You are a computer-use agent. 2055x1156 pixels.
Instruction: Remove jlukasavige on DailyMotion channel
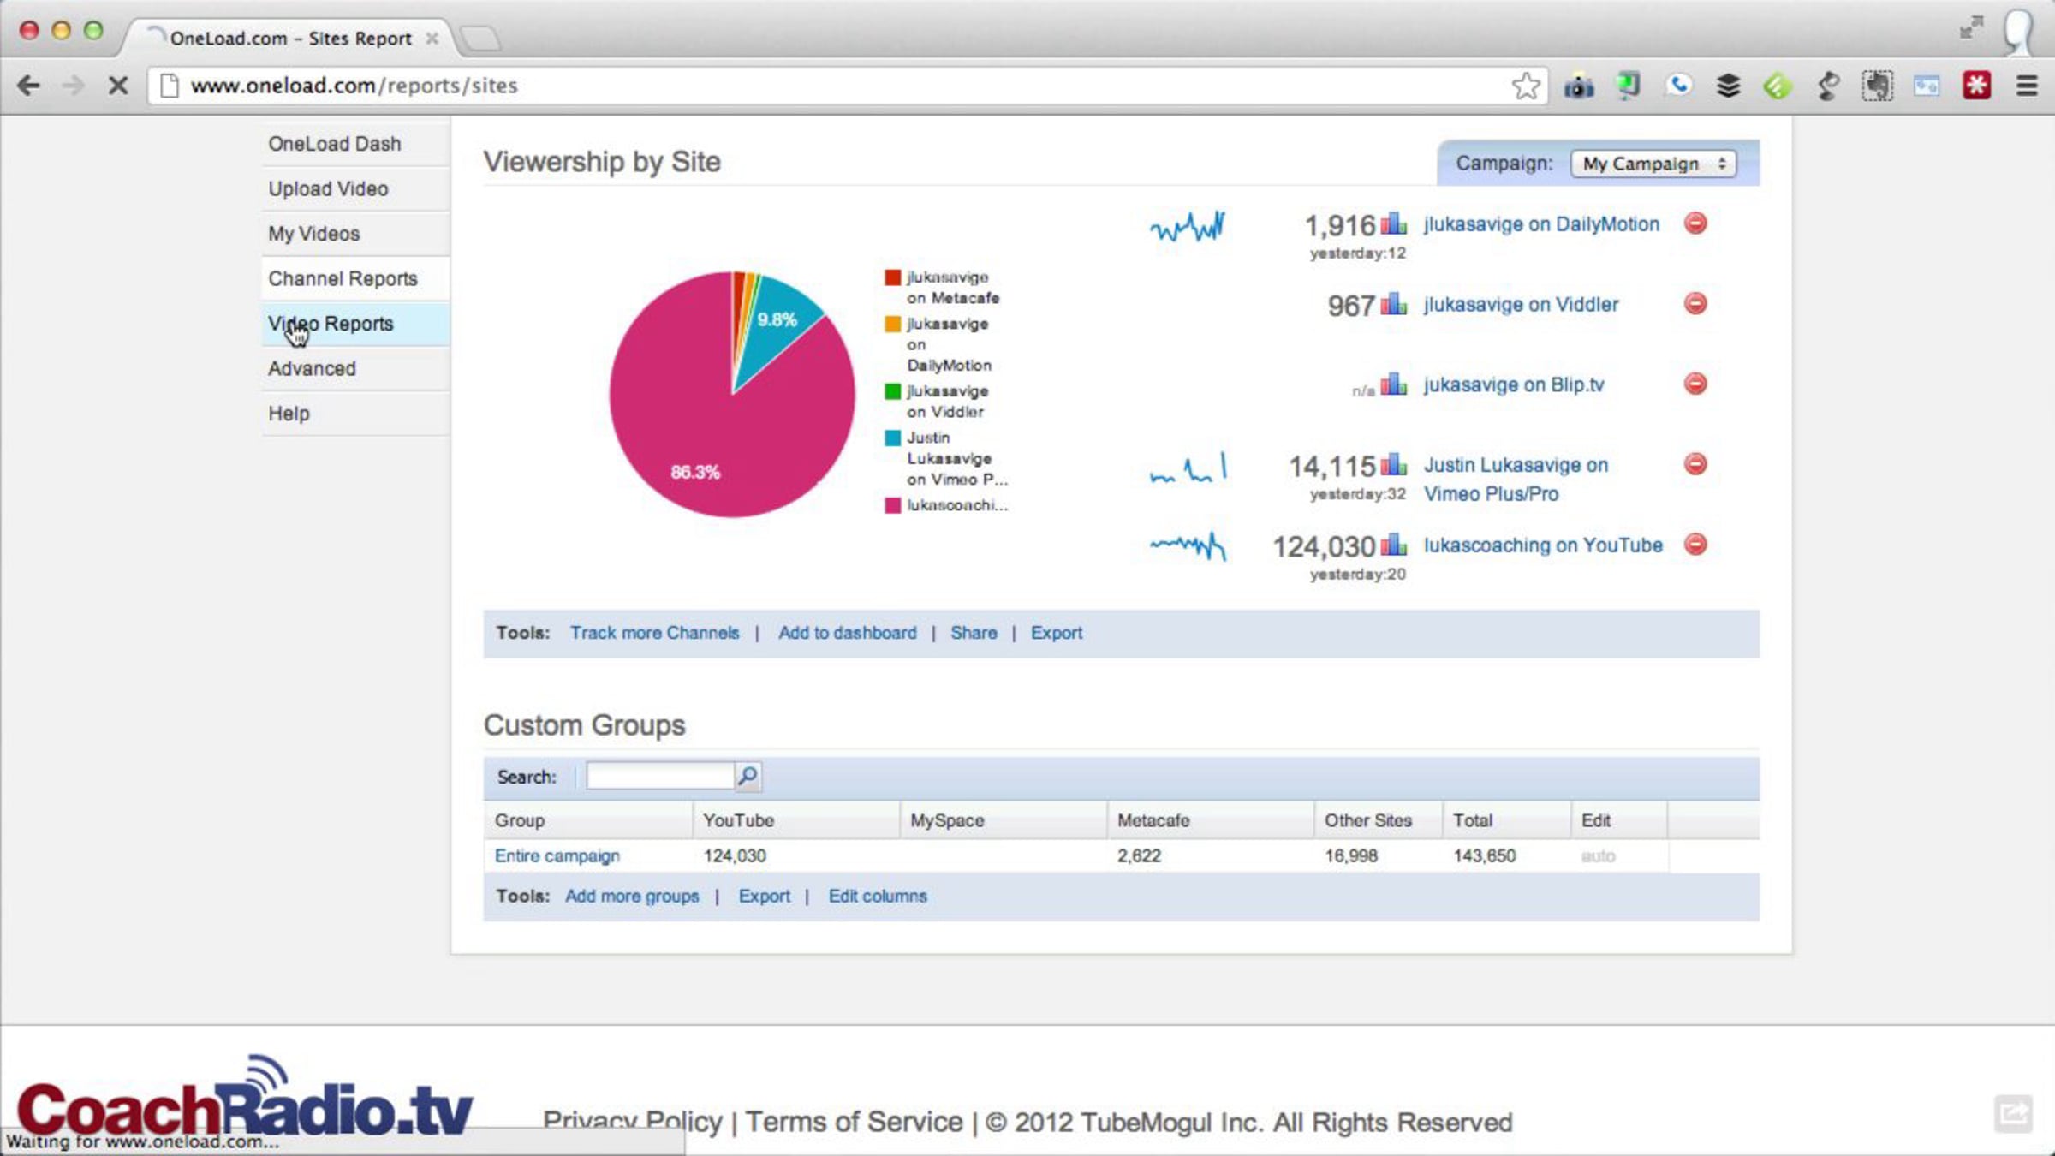tap(1695, 223)
